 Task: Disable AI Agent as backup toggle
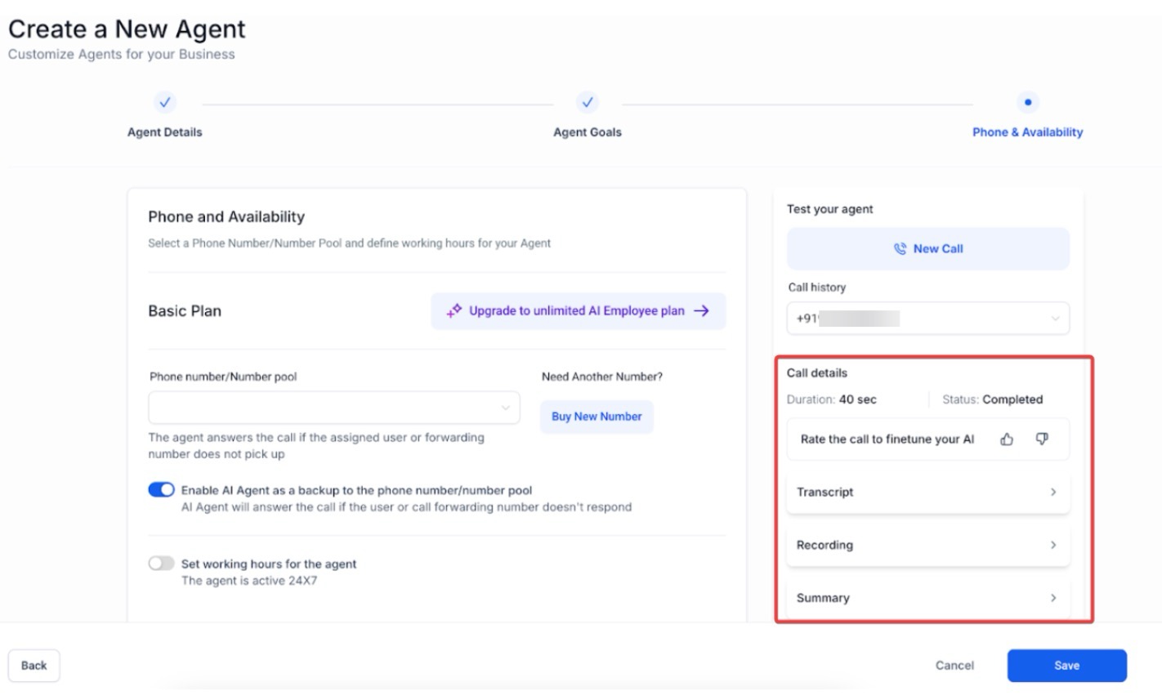point(162,489)
